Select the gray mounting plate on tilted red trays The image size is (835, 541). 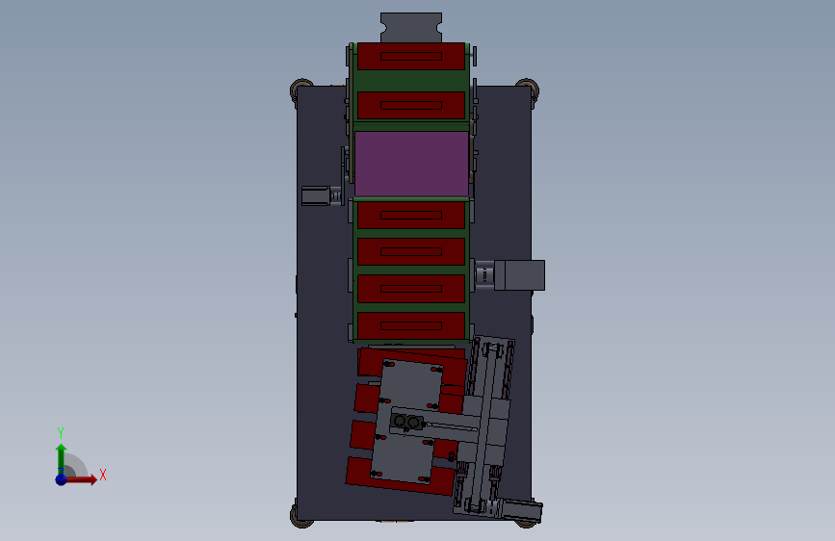[406, 421]
